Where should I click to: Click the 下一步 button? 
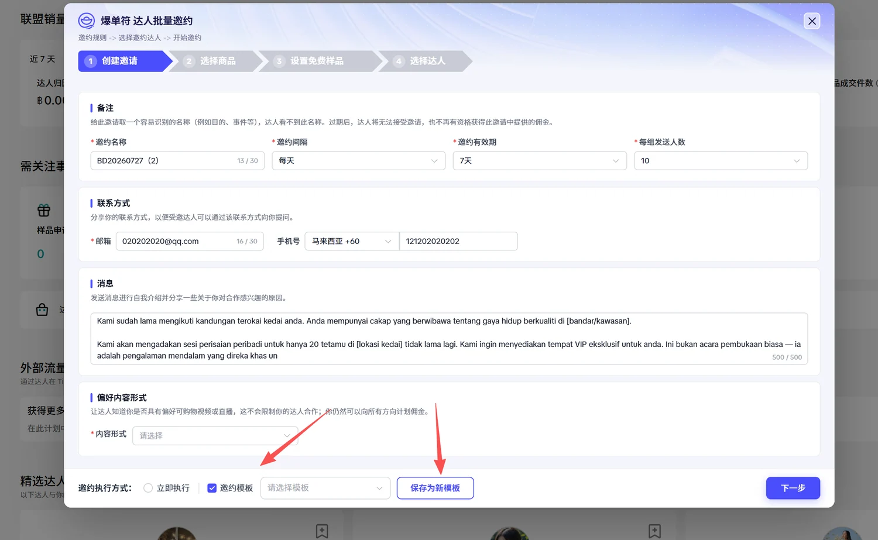[793, 488]
